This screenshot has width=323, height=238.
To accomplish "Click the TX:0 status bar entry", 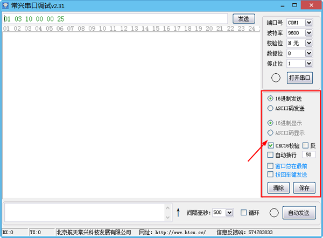I will pos(42,233).
